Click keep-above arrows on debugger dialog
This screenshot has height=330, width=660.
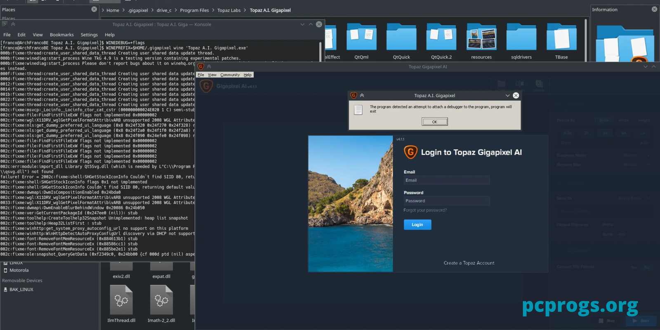(x=362, y=95)
